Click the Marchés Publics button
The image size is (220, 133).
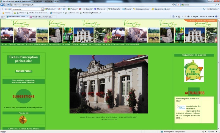tap(24, 71)
